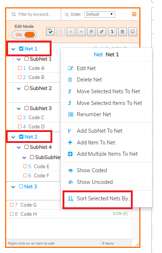162x253 pixels.
Task: Click the orange hamburger menu icon
Action: click(x=134, y=14)
